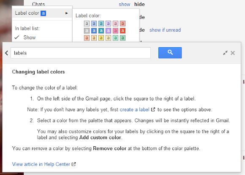Screen dimensions: 245x175
Task: Close the help panel with the X icon
Action: click(233, 53)
